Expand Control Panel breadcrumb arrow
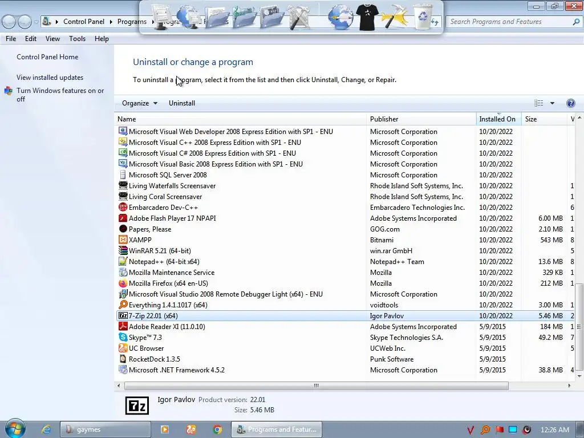This screenshot has width=584, height=438. (111, 22)
